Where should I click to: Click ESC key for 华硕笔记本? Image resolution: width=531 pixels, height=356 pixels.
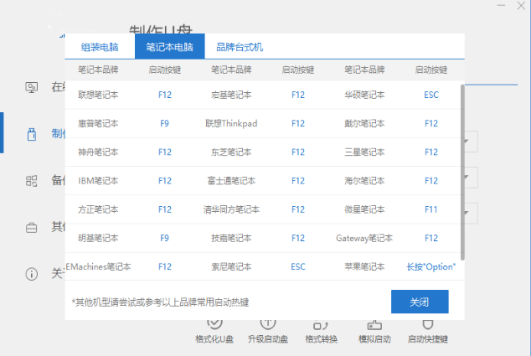tap(431, 95)
